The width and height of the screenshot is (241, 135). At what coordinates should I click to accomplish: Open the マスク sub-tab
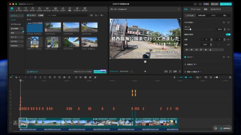click(213, 15)
